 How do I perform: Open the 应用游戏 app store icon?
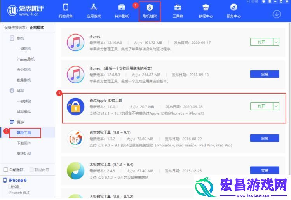point(94,8)
